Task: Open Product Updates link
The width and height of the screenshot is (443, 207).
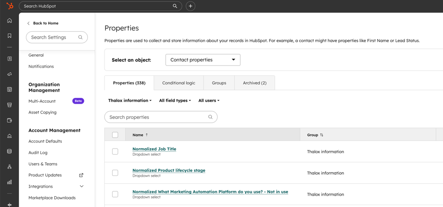Action: pyautogui.click(x=45, y=175)
